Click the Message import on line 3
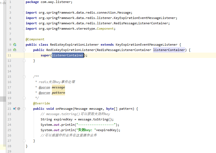Image resolution: width=216 pixels, height=153 pixels. click(x=124, y=13)
